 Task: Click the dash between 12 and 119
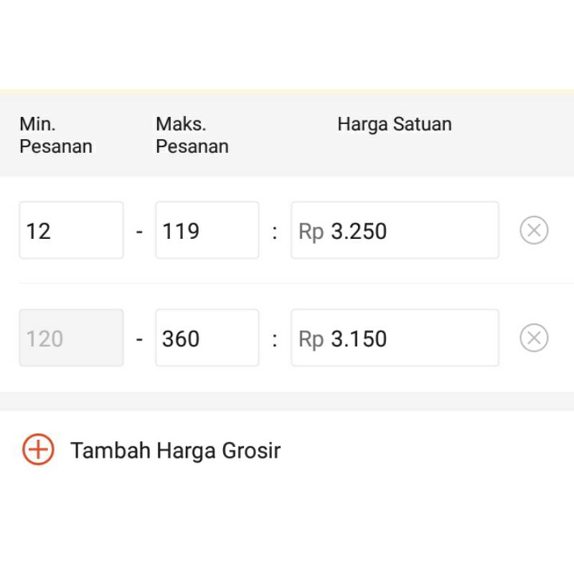tap(139, 232)
